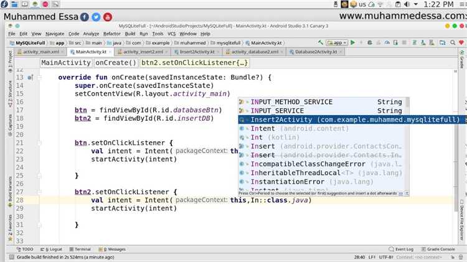Image resolution: width=467 pixels, height=262 pixels.
Task: Click the completion popup scrollbar
Action: tap(407, 102)
